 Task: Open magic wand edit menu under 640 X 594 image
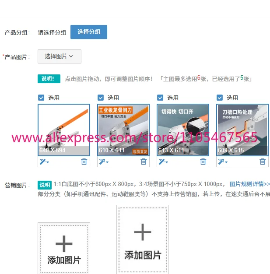click(x=44, y=162)
